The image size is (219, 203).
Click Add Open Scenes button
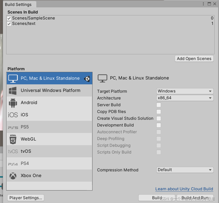pyautogui.click(x=194, y=58)
